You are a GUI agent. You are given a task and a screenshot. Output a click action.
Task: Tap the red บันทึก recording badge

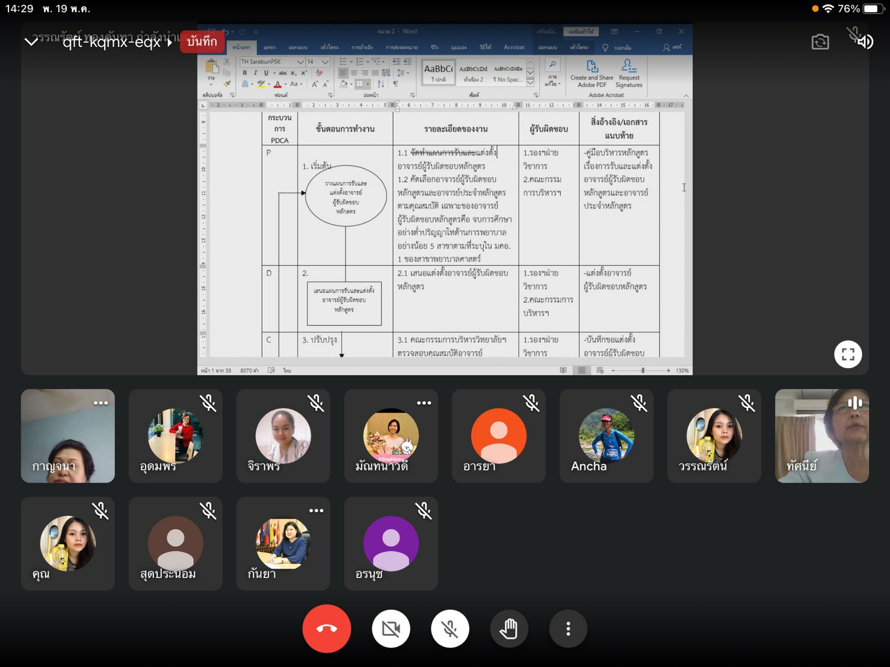pos(202,41)
